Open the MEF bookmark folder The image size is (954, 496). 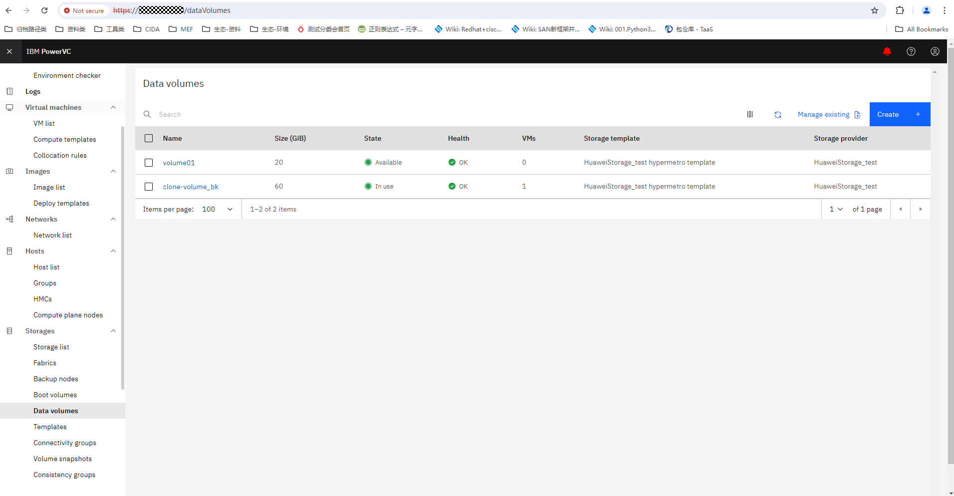click(x=181, y=29)
